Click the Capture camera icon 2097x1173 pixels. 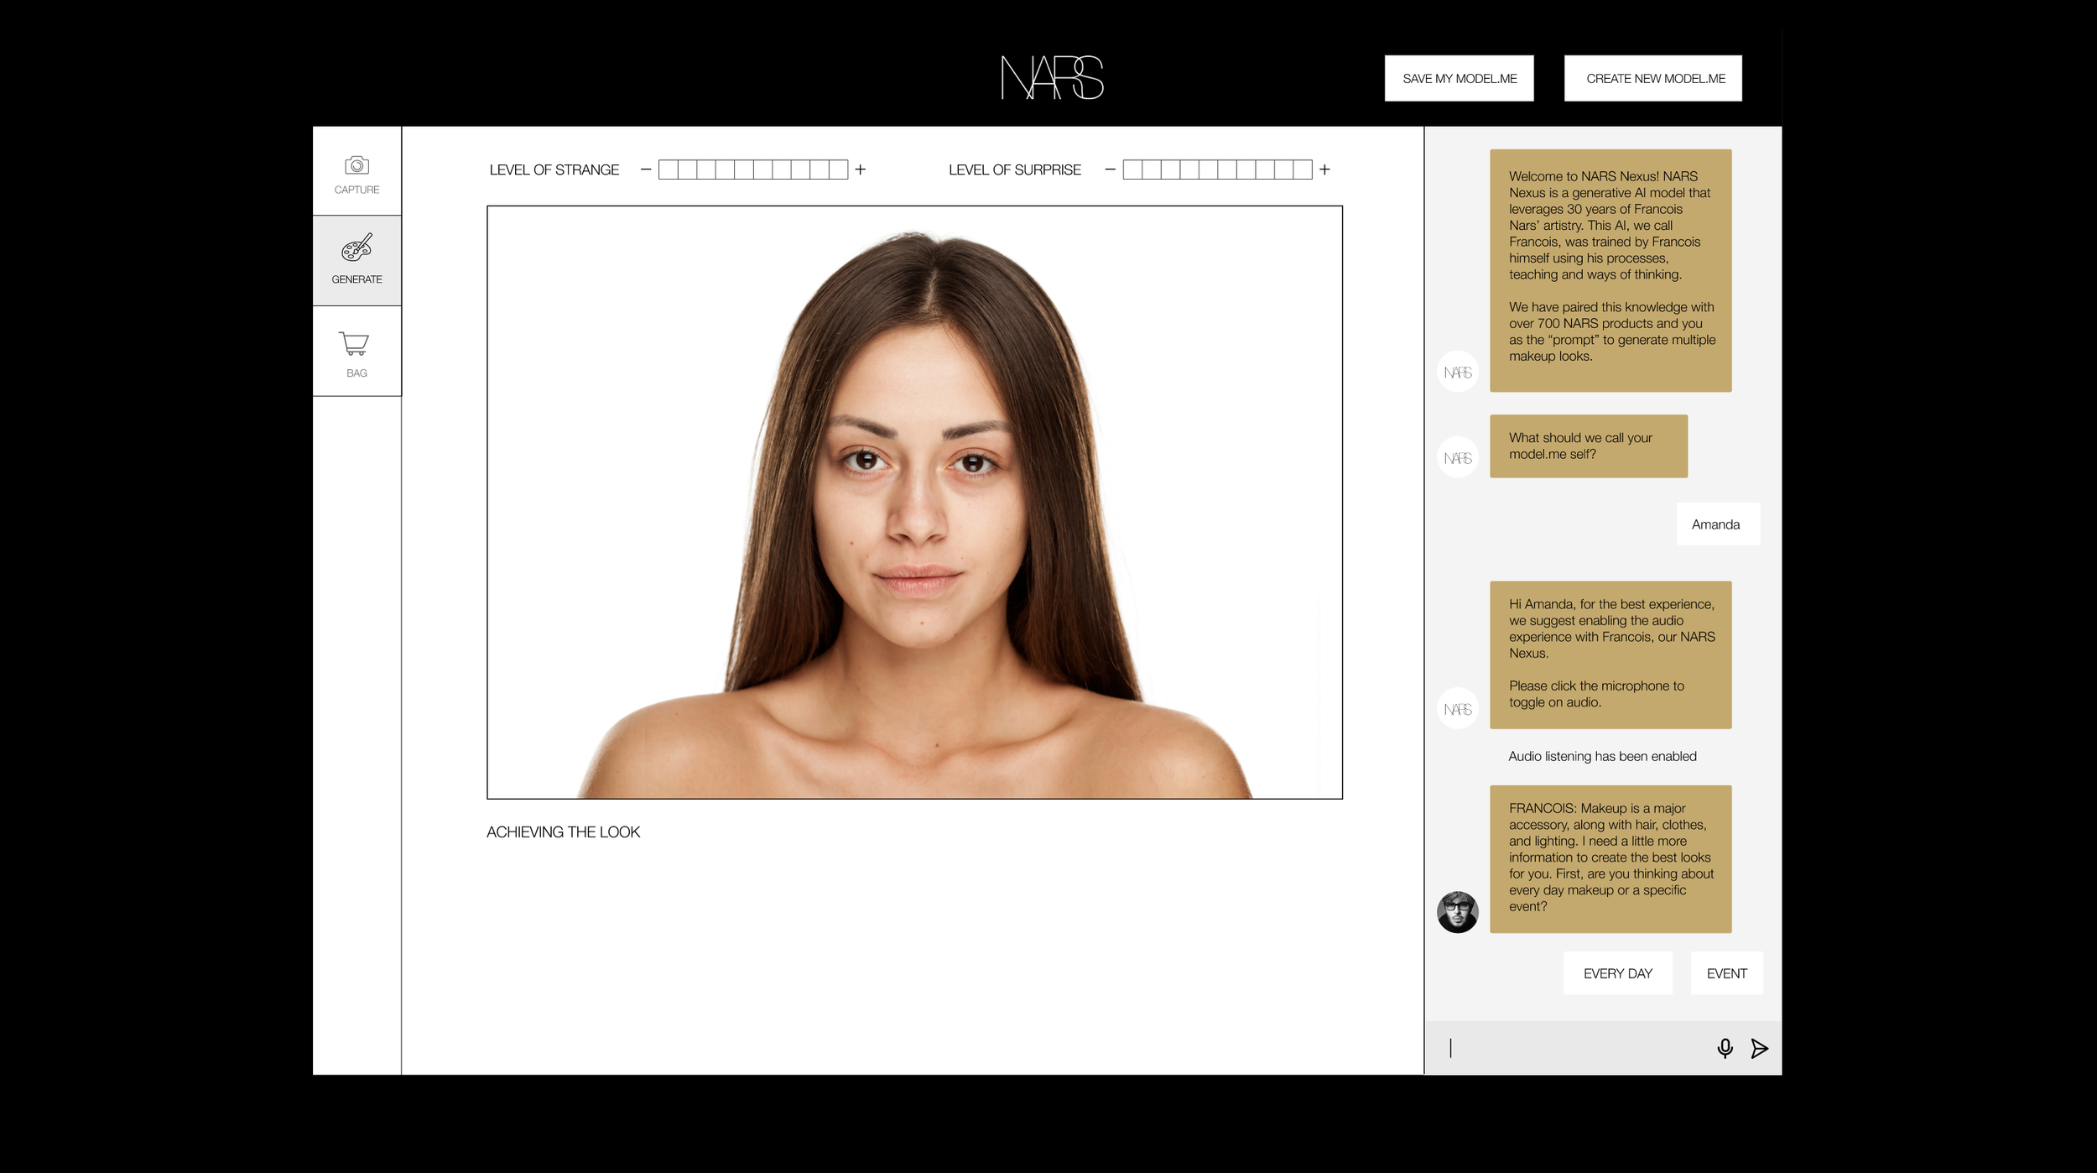point(356,166)
